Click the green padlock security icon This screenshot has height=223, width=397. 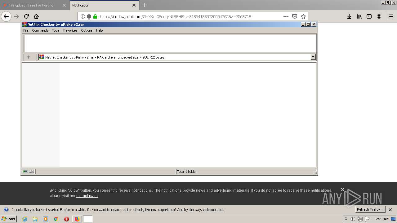[x=95, y=16]
